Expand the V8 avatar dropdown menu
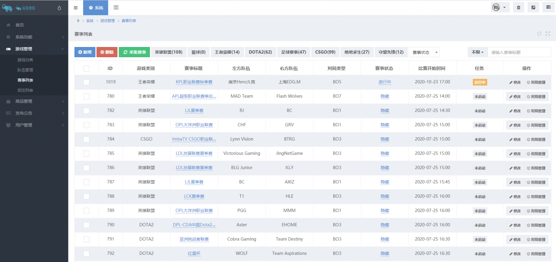 coord(500,7)
